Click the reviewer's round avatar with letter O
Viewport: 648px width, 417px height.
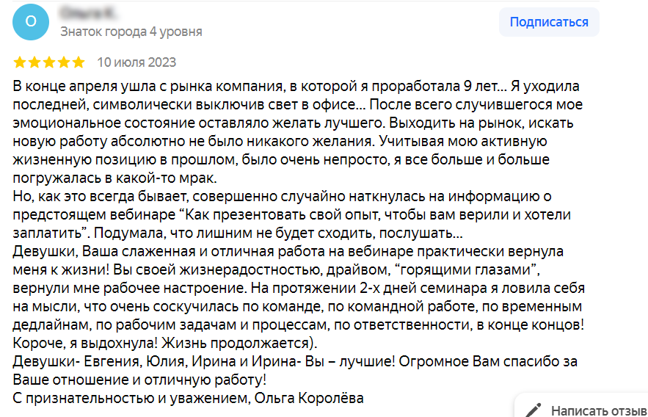31,21
